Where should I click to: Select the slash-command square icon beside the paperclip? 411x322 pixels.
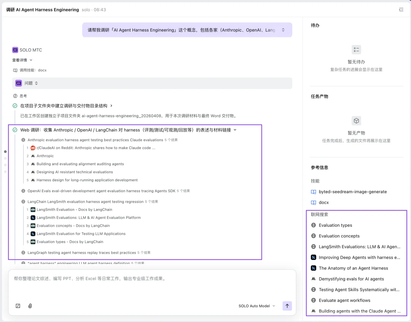[18, 306]
